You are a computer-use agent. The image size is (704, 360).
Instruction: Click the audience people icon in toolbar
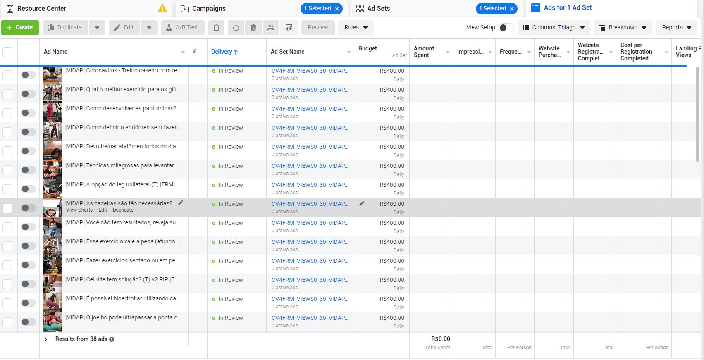[x=271, y=28]
